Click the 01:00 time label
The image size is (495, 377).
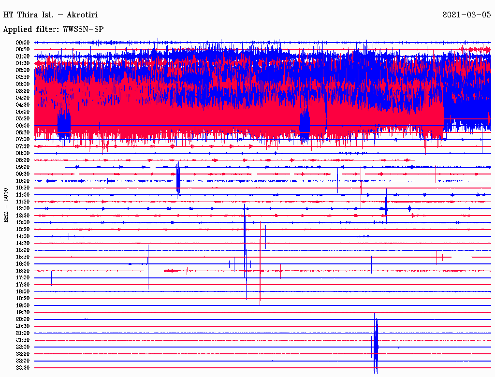coord(23,56)
